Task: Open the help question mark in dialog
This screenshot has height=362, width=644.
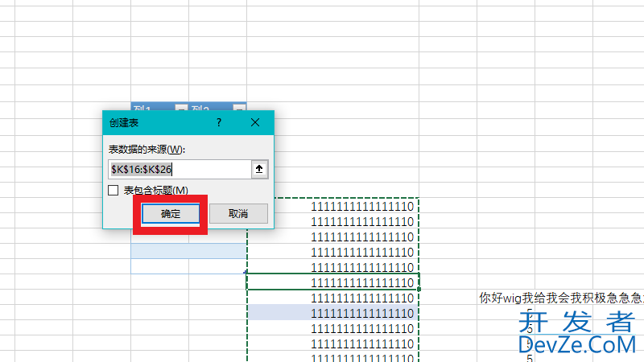Action: coord(219,122)
